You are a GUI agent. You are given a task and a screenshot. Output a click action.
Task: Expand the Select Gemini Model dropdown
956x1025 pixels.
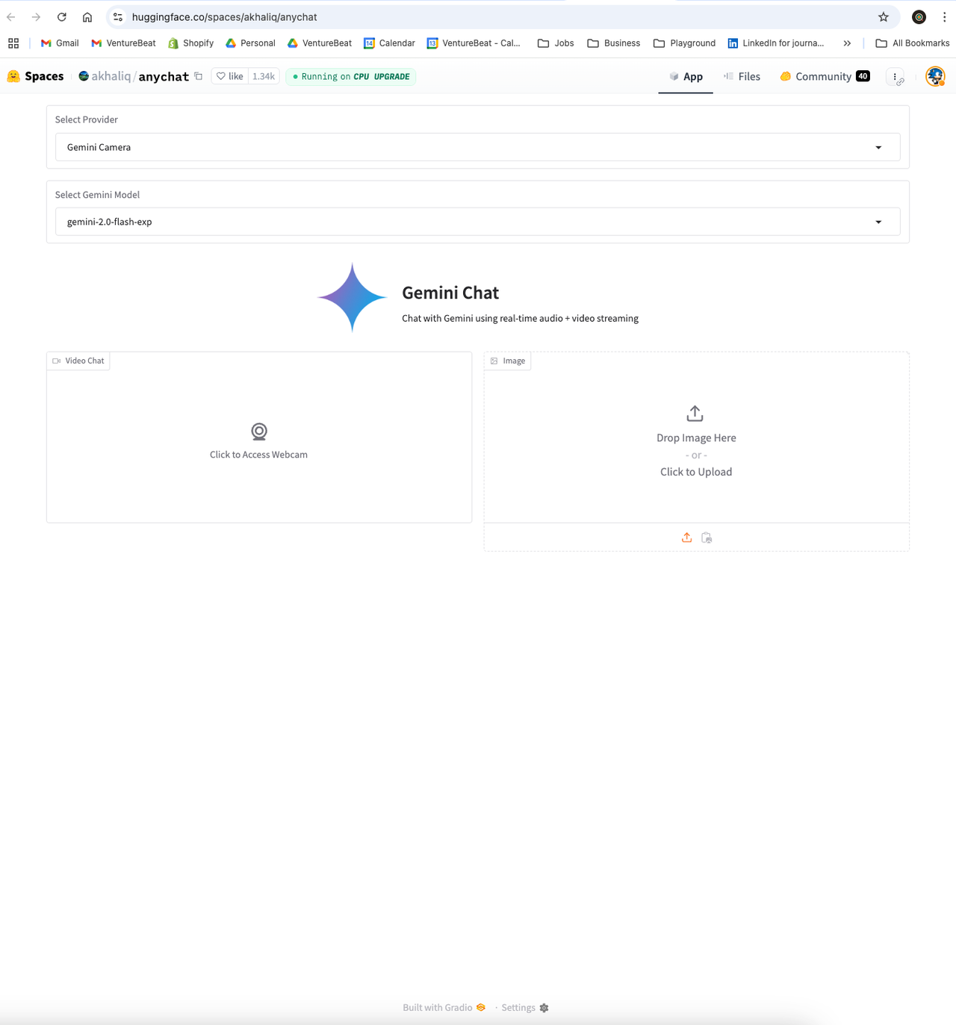(477, 222)
